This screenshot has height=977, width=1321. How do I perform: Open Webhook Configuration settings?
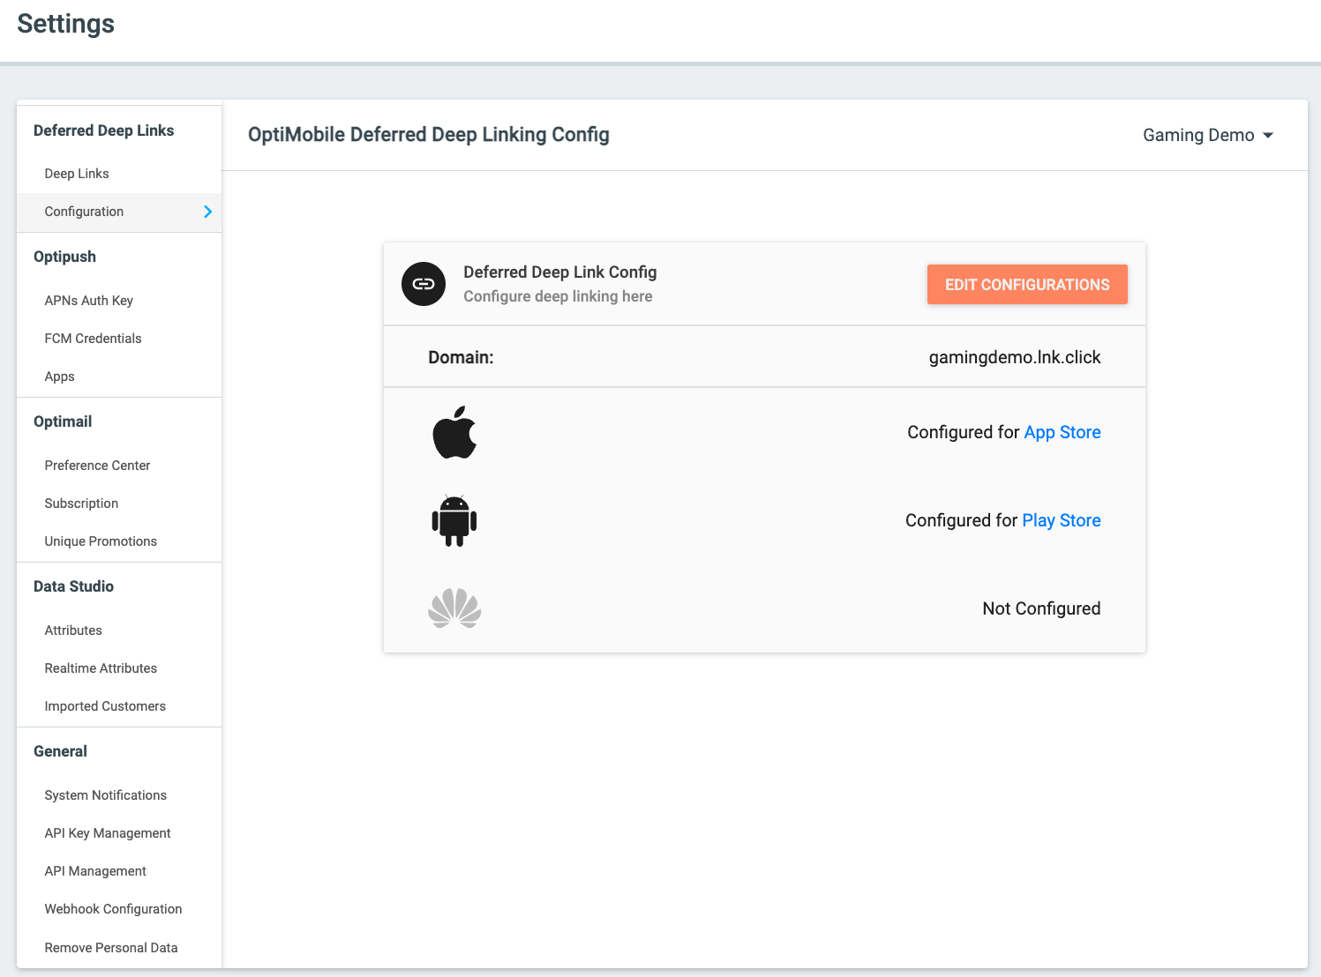click(114, 909)
